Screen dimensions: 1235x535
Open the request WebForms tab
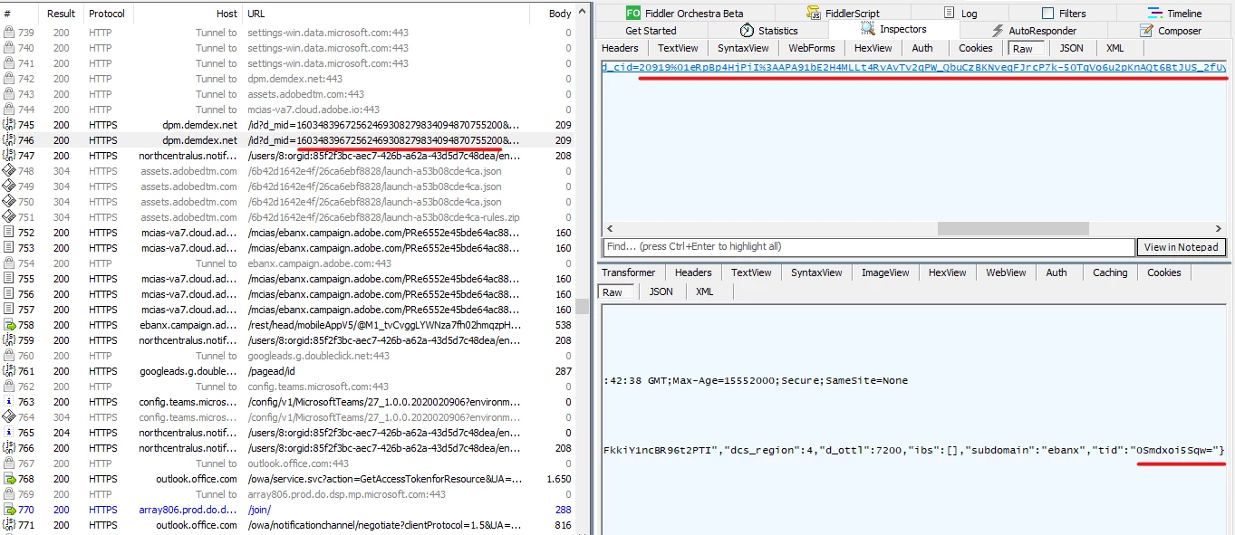[812, 48]
